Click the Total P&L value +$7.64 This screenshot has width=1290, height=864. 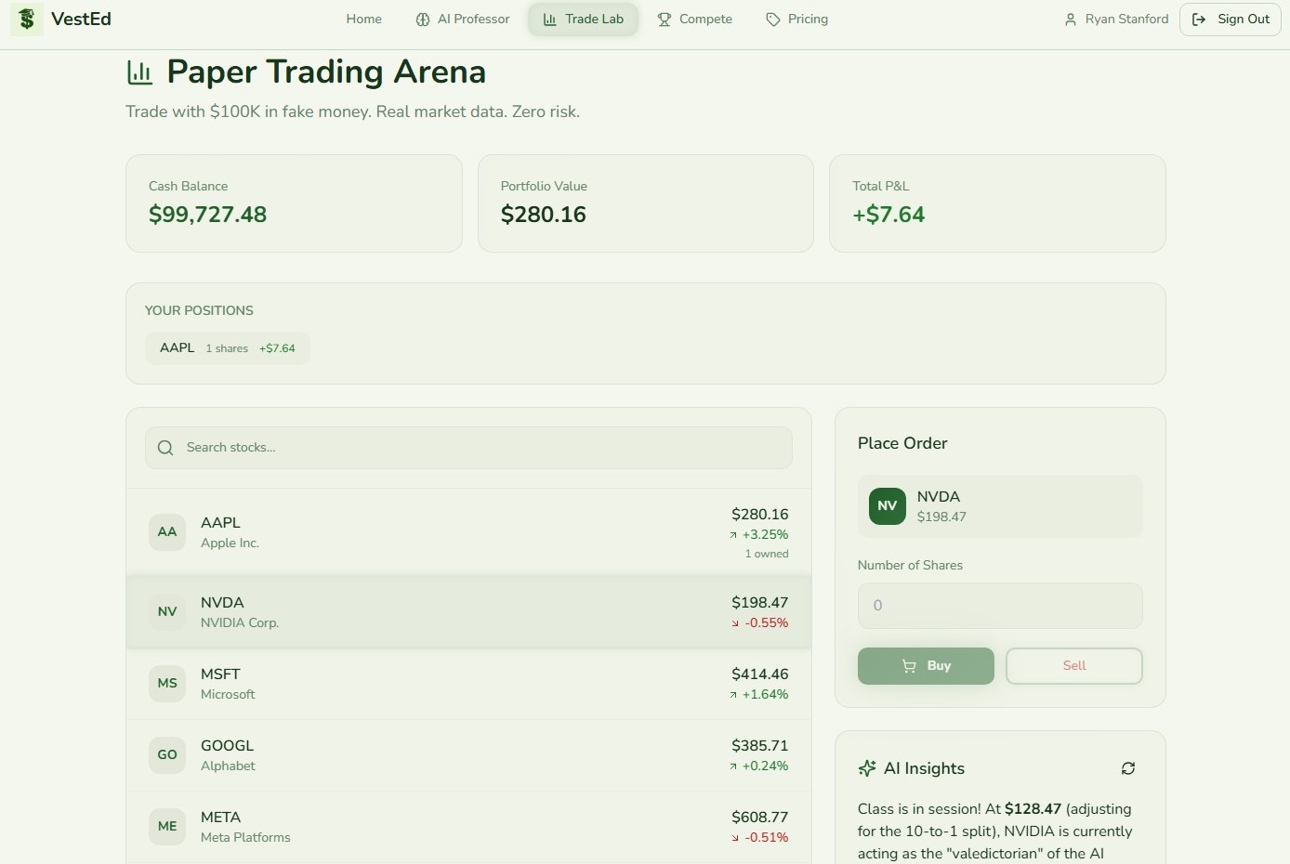coord(889,215)
